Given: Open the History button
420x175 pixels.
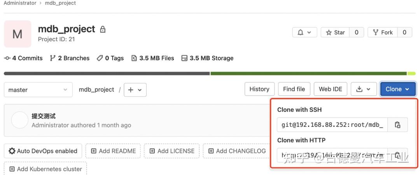Looking at the screenshot, I should [x=259, y=89].
